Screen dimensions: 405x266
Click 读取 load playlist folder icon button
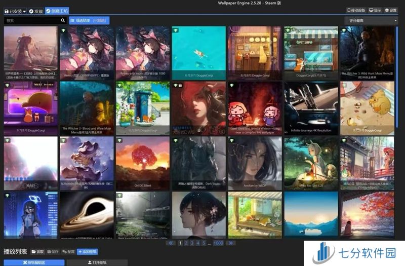37,251
